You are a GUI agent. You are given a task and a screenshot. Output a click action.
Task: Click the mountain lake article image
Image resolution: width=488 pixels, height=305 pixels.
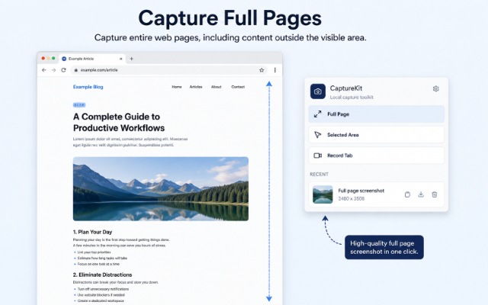pyautogui.click(x=161, y=189)
